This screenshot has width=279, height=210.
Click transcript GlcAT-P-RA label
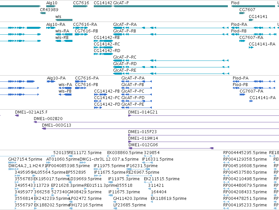coord(125,25)
